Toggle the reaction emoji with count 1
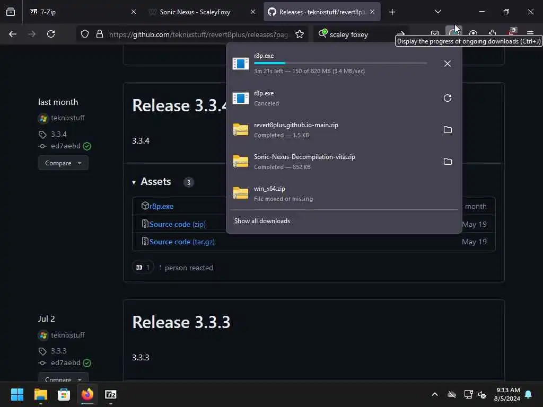This screenshot has height=407, width=543. [143, 268]
